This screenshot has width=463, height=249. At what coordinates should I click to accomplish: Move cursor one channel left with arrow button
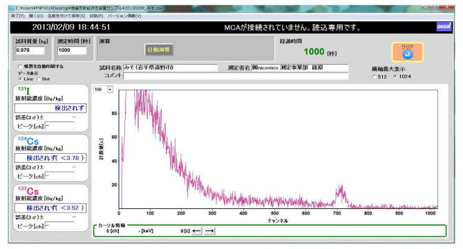pyautogui.click(x=197, y=231)
